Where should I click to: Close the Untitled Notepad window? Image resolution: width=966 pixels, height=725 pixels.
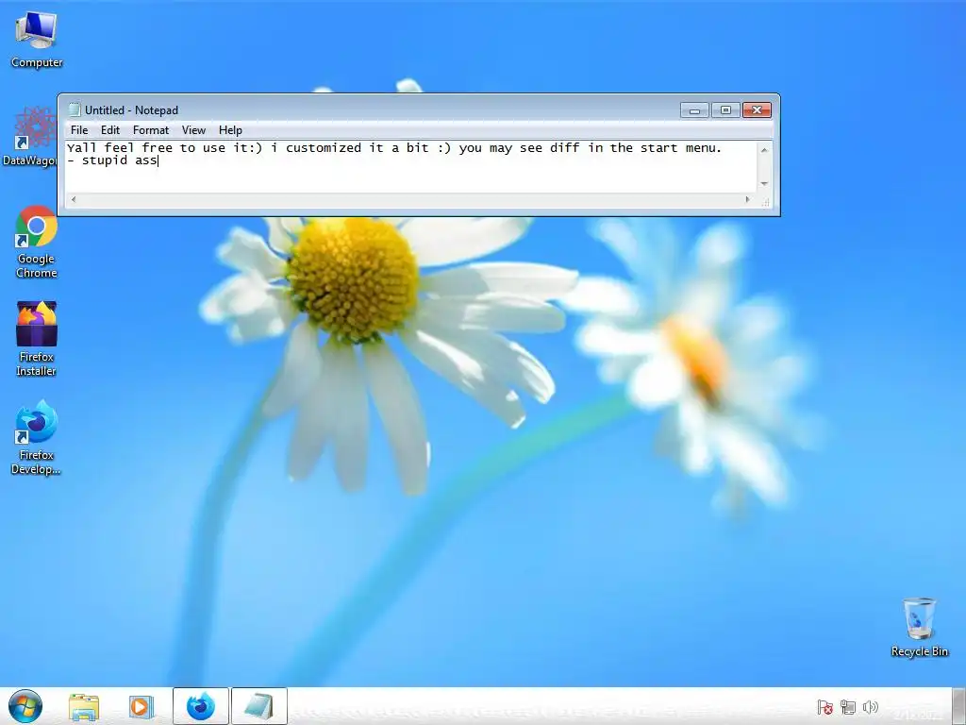tap(758, 110)
